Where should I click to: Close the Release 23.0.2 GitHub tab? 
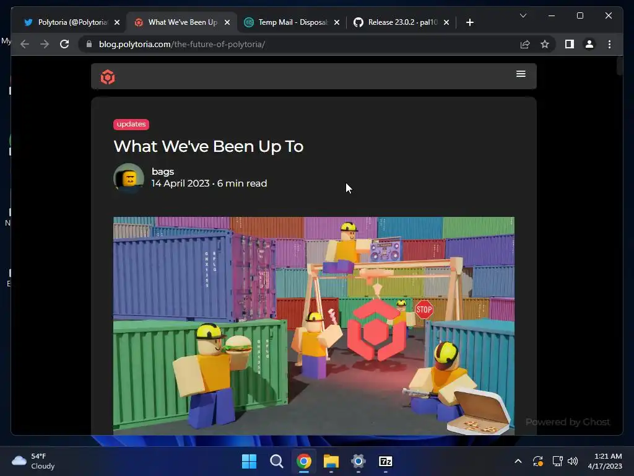446,23
